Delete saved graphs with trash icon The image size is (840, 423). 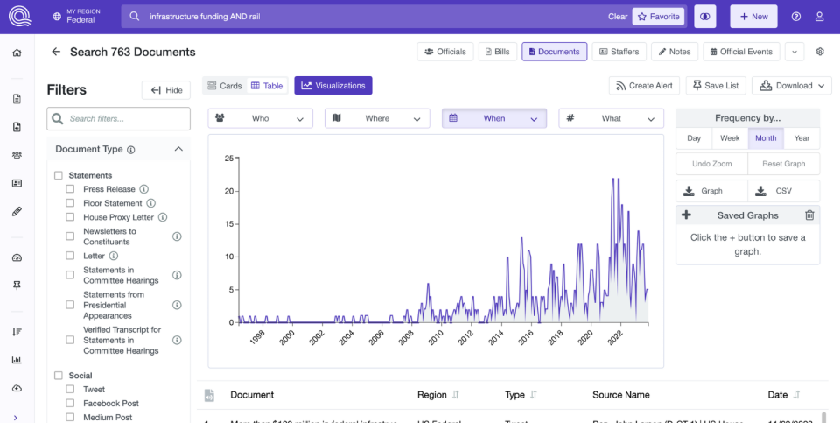pyautogui.click(x=809, y=215)
